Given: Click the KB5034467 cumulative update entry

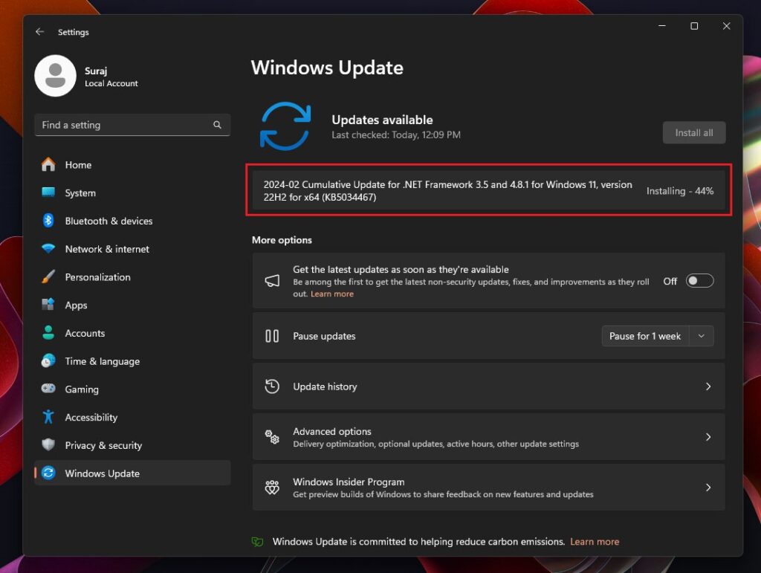Looking at the screenshot, I should point(489,190).
